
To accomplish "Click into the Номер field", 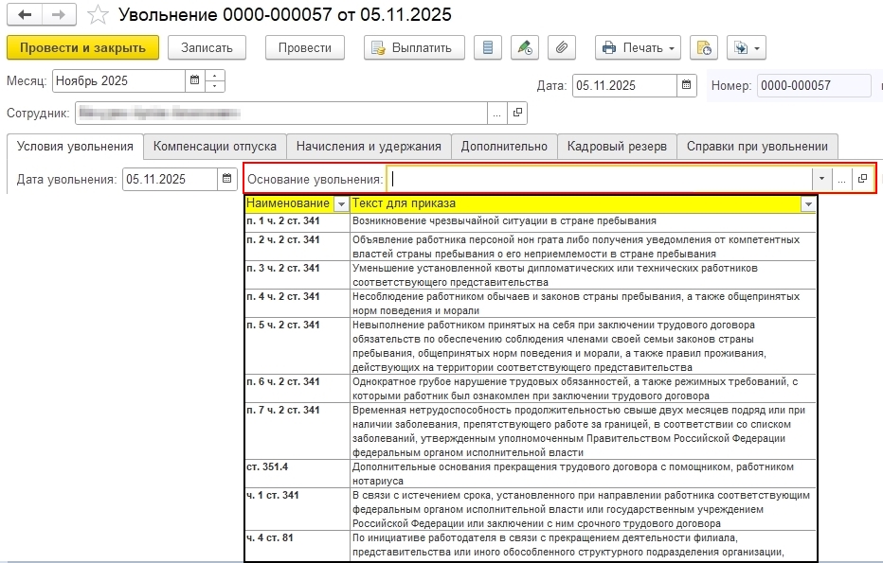I will pyautogui.click(x=814, y=85).
